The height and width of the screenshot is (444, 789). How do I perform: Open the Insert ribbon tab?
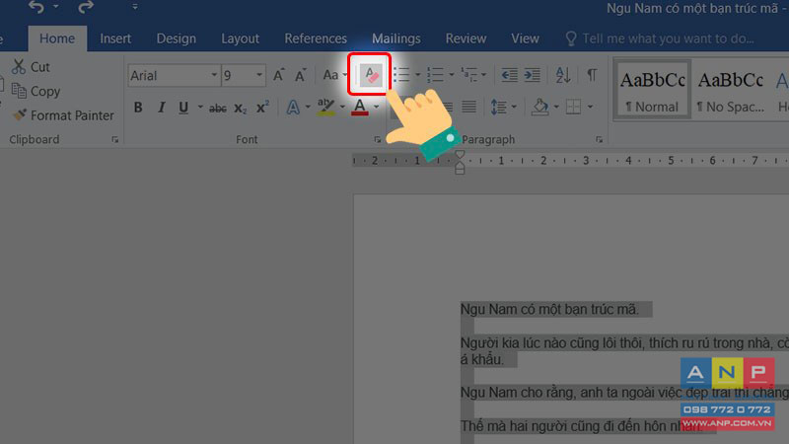115,38
